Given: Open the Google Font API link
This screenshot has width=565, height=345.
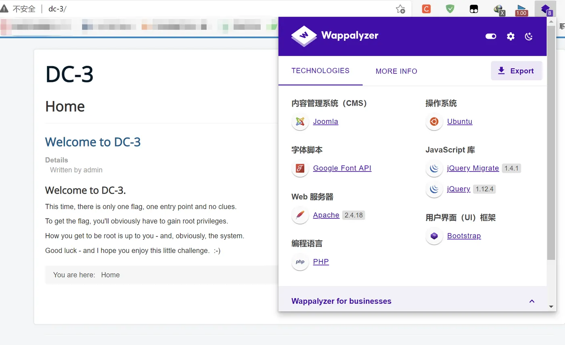Looking at the screenshot, I should coord(342,168).
